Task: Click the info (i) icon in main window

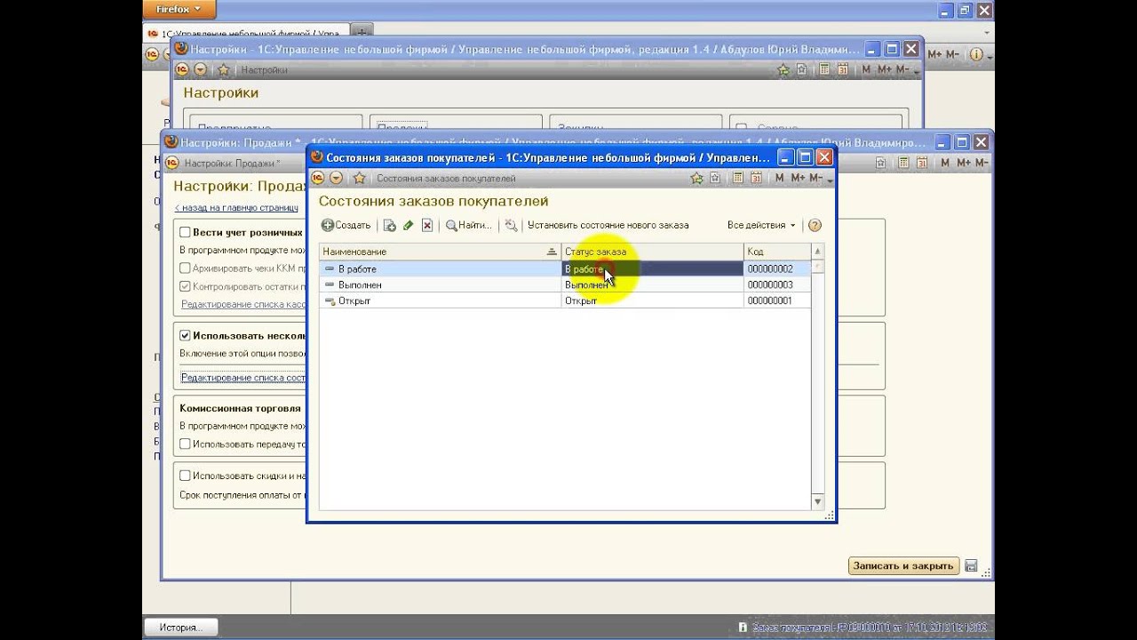Action: tap(976, 54)
